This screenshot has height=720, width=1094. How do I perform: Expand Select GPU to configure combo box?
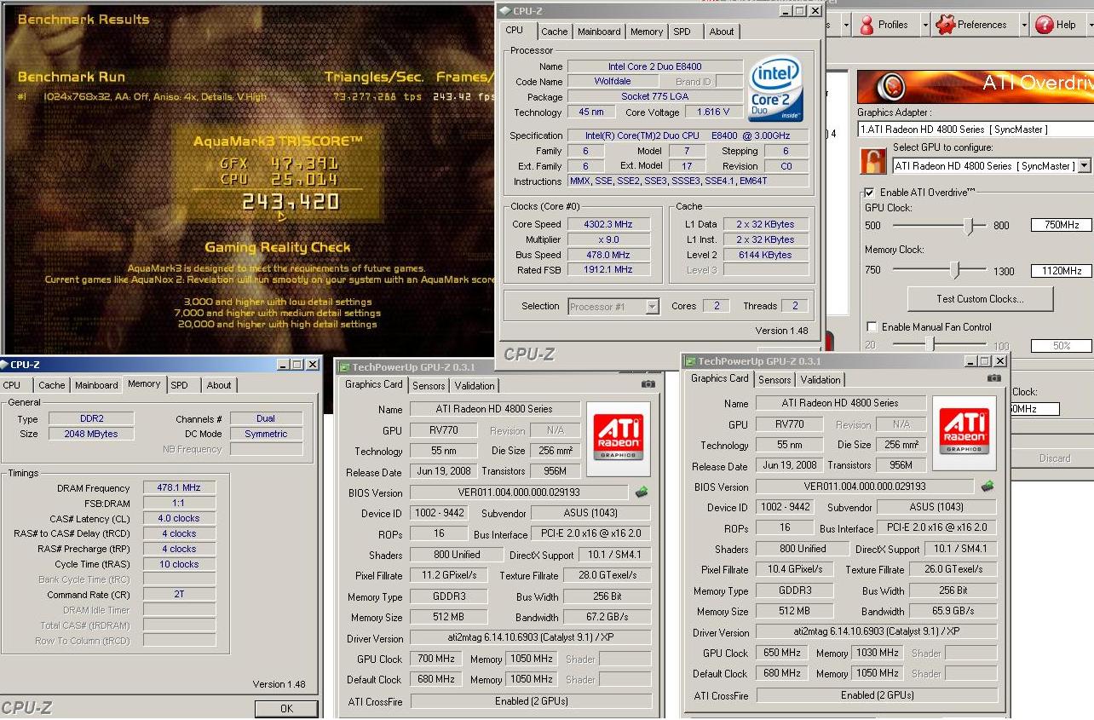pyautogui.click(x=1083, y=166)
